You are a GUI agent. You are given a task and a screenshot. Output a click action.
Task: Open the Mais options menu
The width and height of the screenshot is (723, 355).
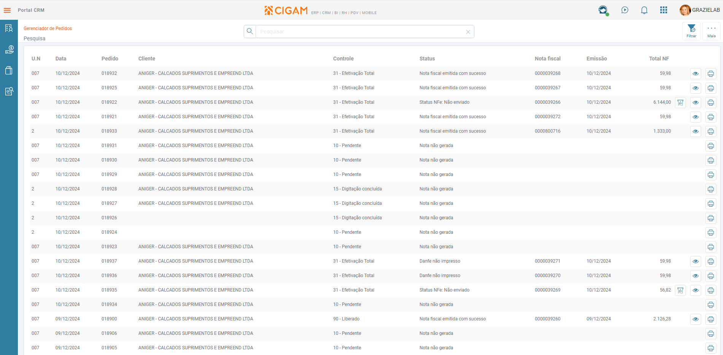[712, 31]
